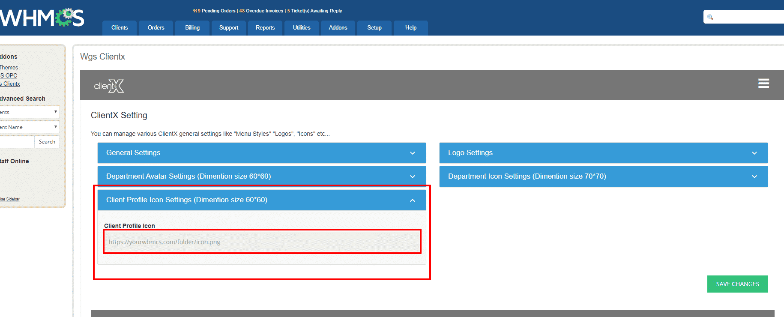The height and width of the screenshot is (317, 784).
Task: Click the sidebar Search button
Action: pyautogui.click(x=47, y=142)
